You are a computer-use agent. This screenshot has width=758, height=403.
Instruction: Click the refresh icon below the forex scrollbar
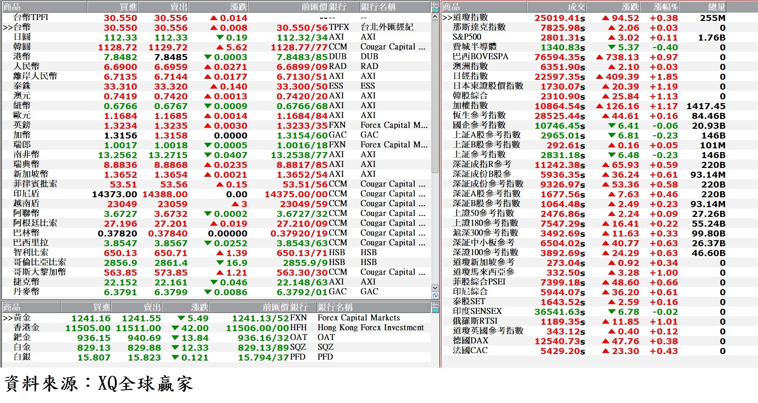(435, 295)
